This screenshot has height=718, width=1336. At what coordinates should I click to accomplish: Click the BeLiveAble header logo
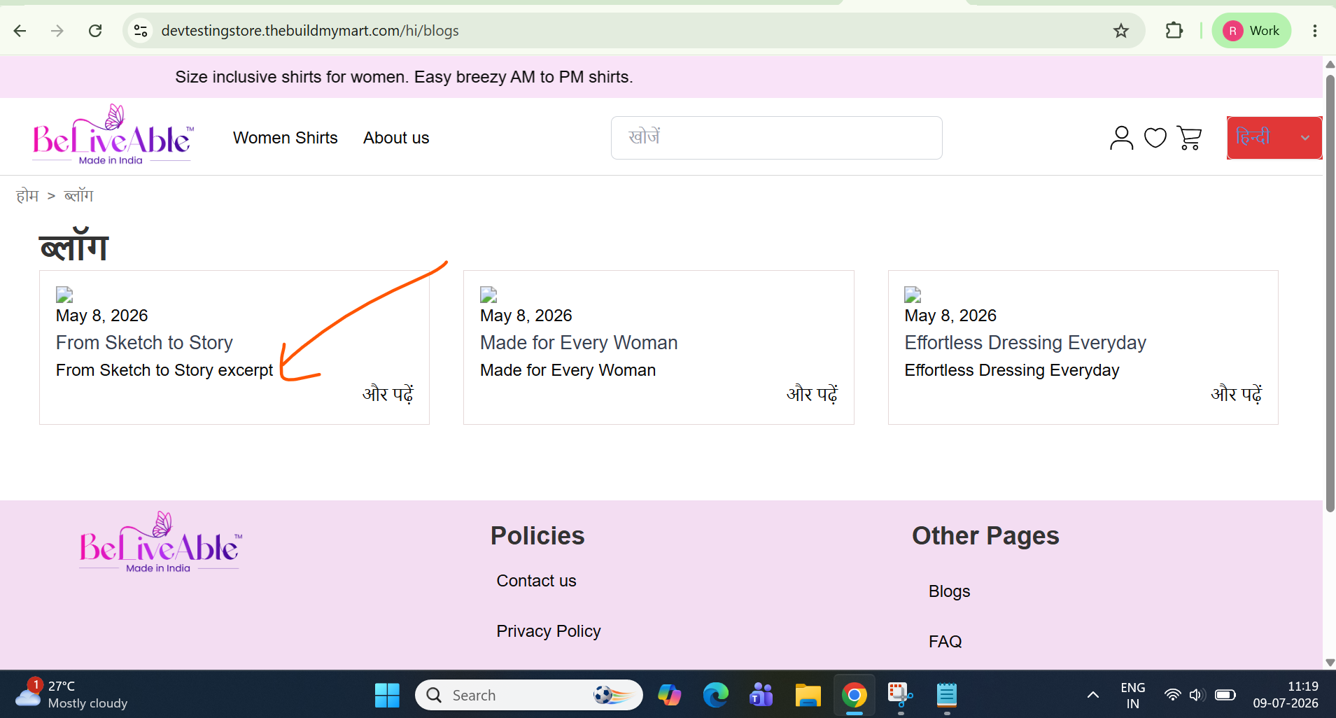pyautogui.click(x=113, y=135)
